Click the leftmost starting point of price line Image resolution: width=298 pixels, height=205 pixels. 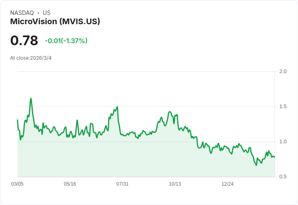17,120
